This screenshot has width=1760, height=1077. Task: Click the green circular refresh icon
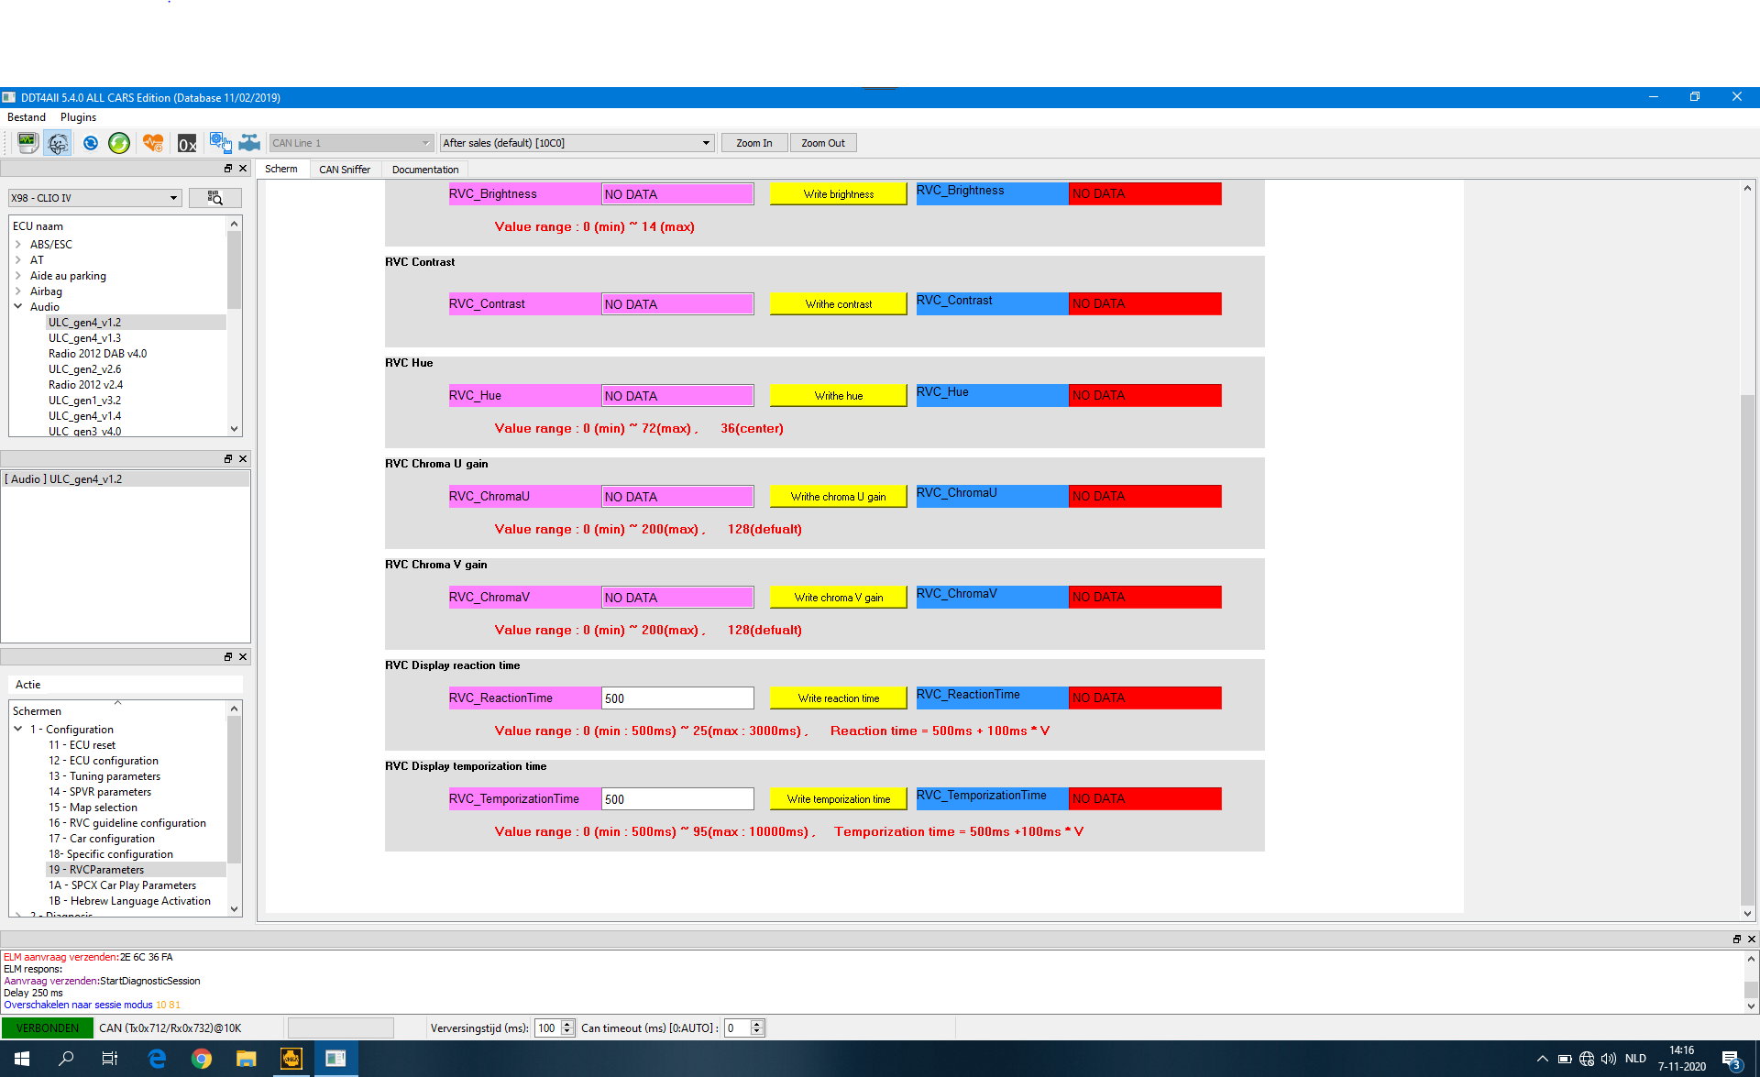[x=119, y=143]
